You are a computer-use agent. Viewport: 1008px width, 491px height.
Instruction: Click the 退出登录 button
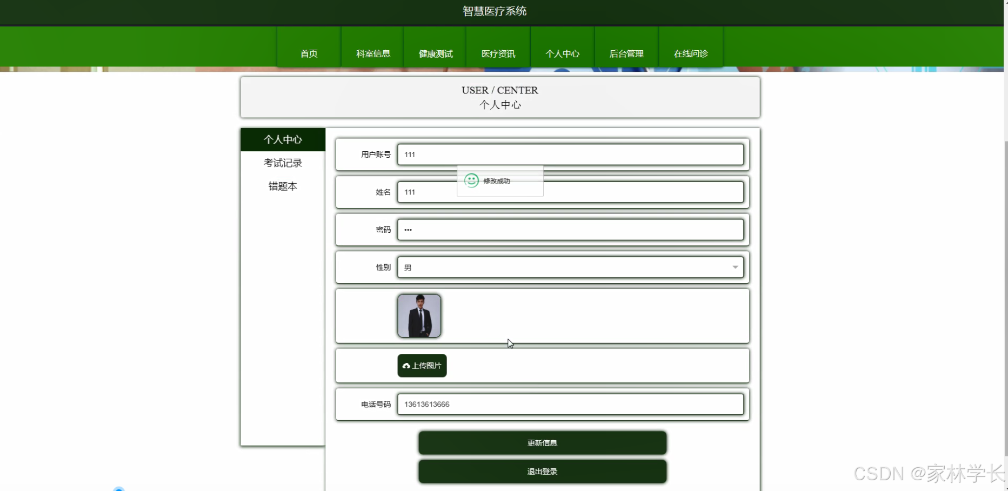pyautogui.click(x=542, y=471)
